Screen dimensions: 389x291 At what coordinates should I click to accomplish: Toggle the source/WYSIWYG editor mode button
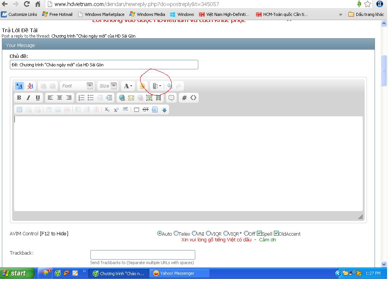pyautogui.click(x=19, y=86)
